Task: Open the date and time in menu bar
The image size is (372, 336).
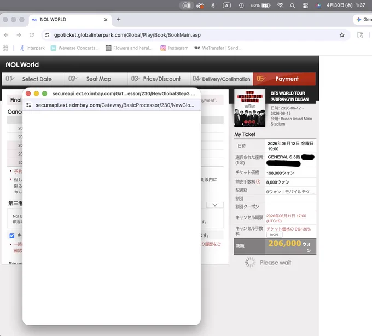Action: (346, 5)
